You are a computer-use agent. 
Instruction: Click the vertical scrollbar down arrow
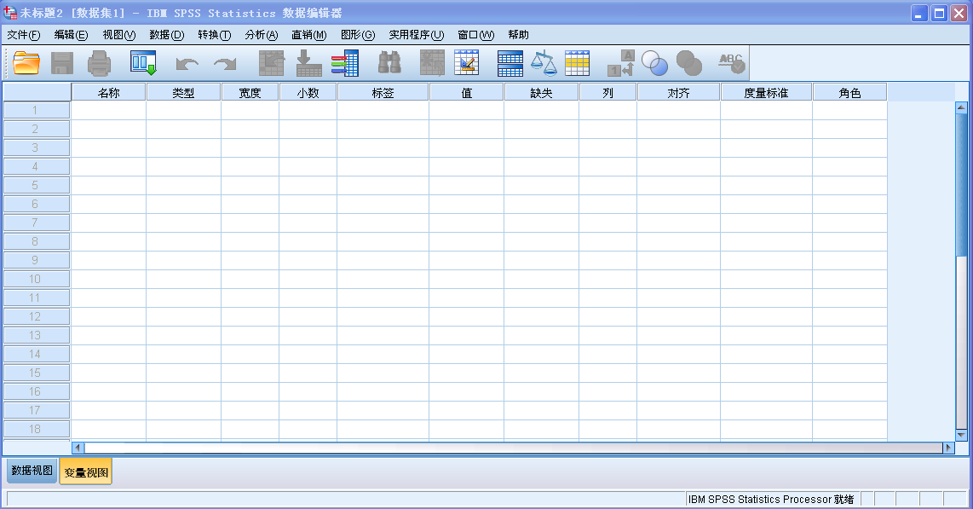coord(961,435)
